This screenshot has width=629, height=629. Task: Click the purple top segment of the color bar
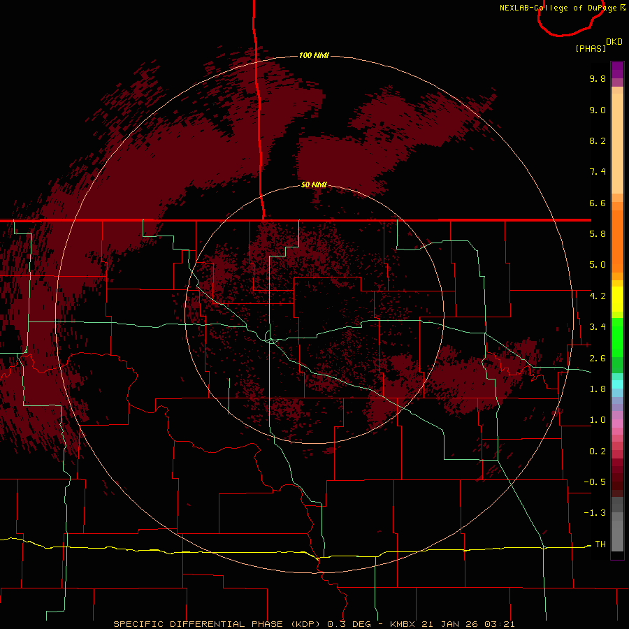pos(617,71)
